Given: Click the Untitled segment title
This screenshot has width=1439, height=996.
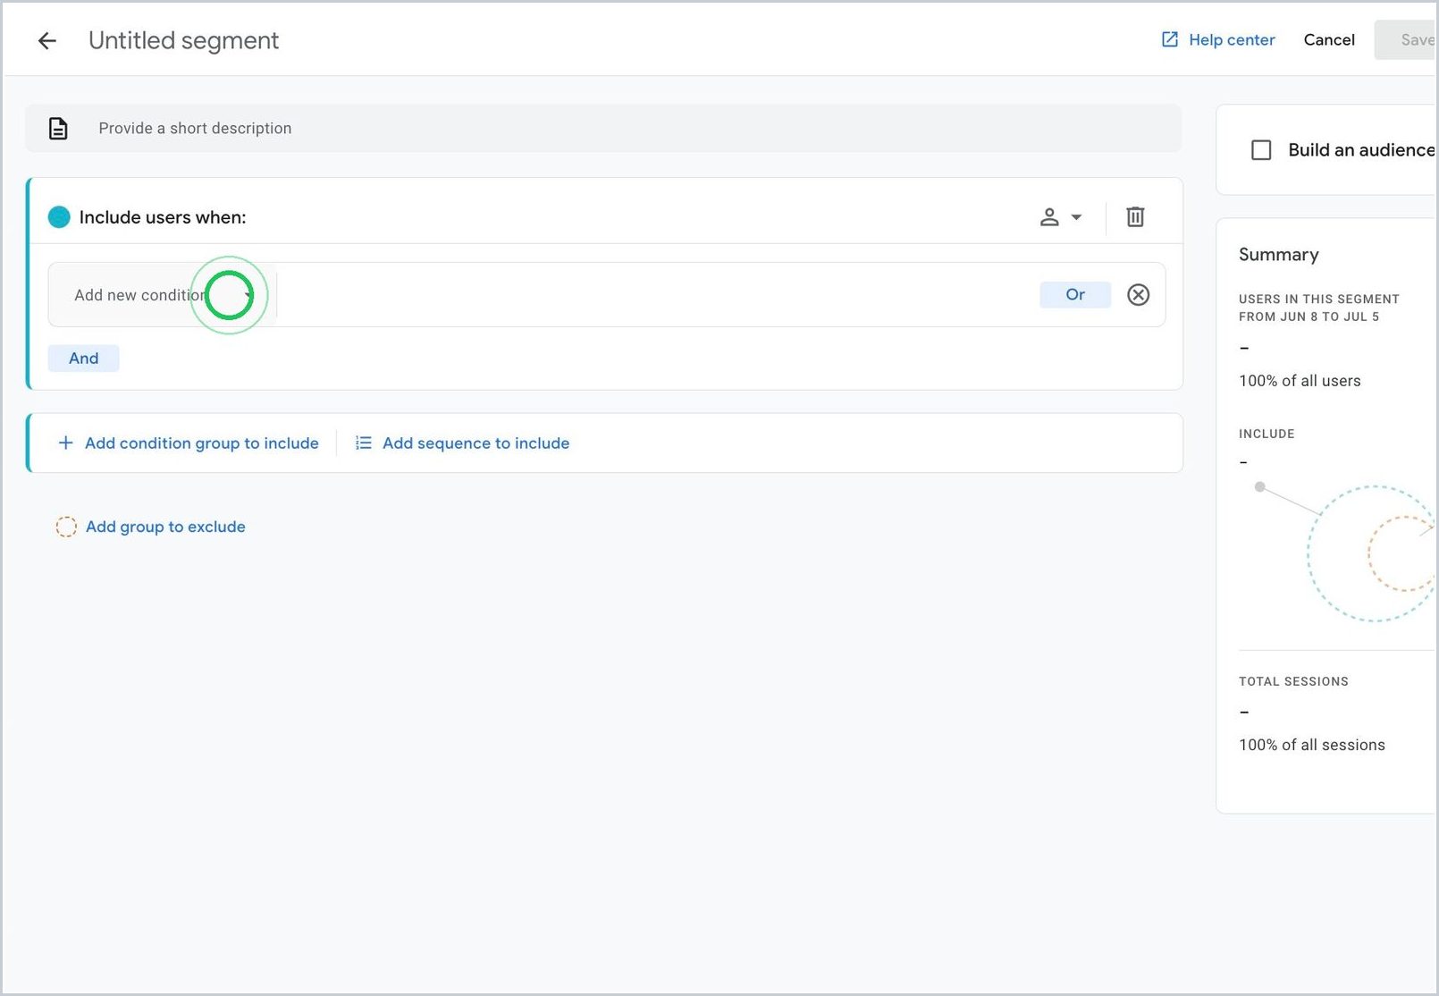Looking at the screenshot, I should coord(183,40).
